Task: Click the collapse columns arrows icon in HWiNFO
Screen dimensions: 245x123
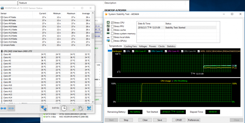Action: click(11, 108)
